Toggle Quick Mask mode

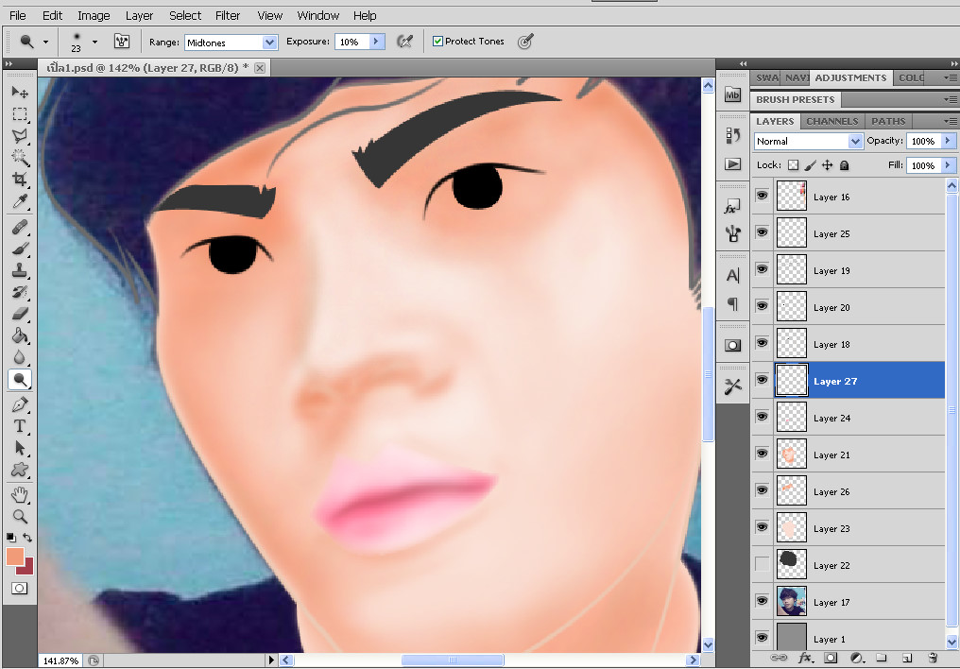click(x=19, y=588)
